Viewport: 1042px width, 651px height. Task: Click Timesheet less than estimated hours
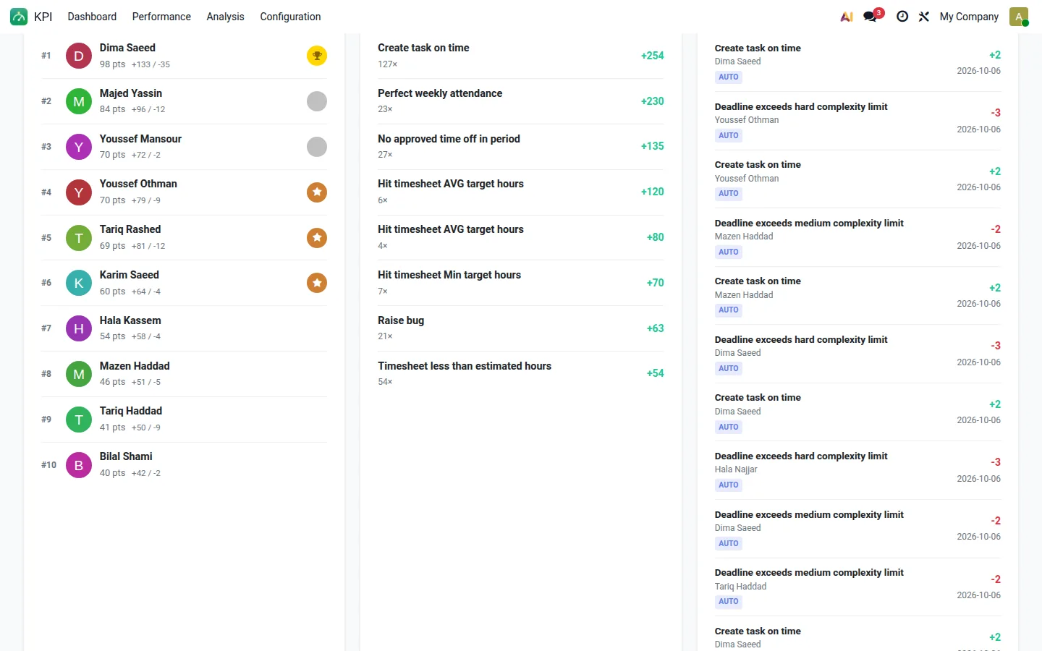(x=465, y=366)
